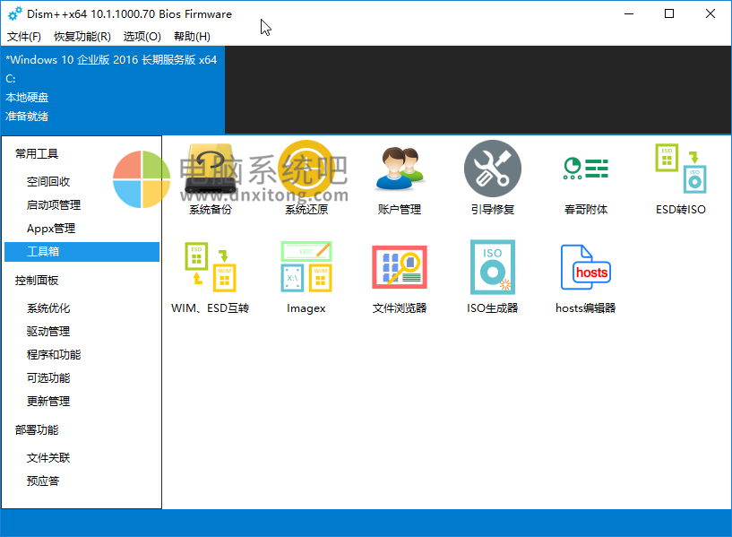Click the 部署功能 section header

37,430
